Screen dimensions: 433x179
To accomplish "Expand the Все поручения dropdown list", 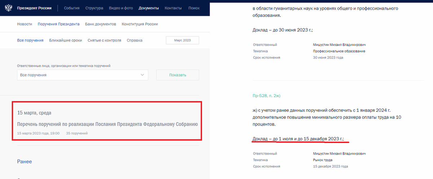I will tap(83, 75).
